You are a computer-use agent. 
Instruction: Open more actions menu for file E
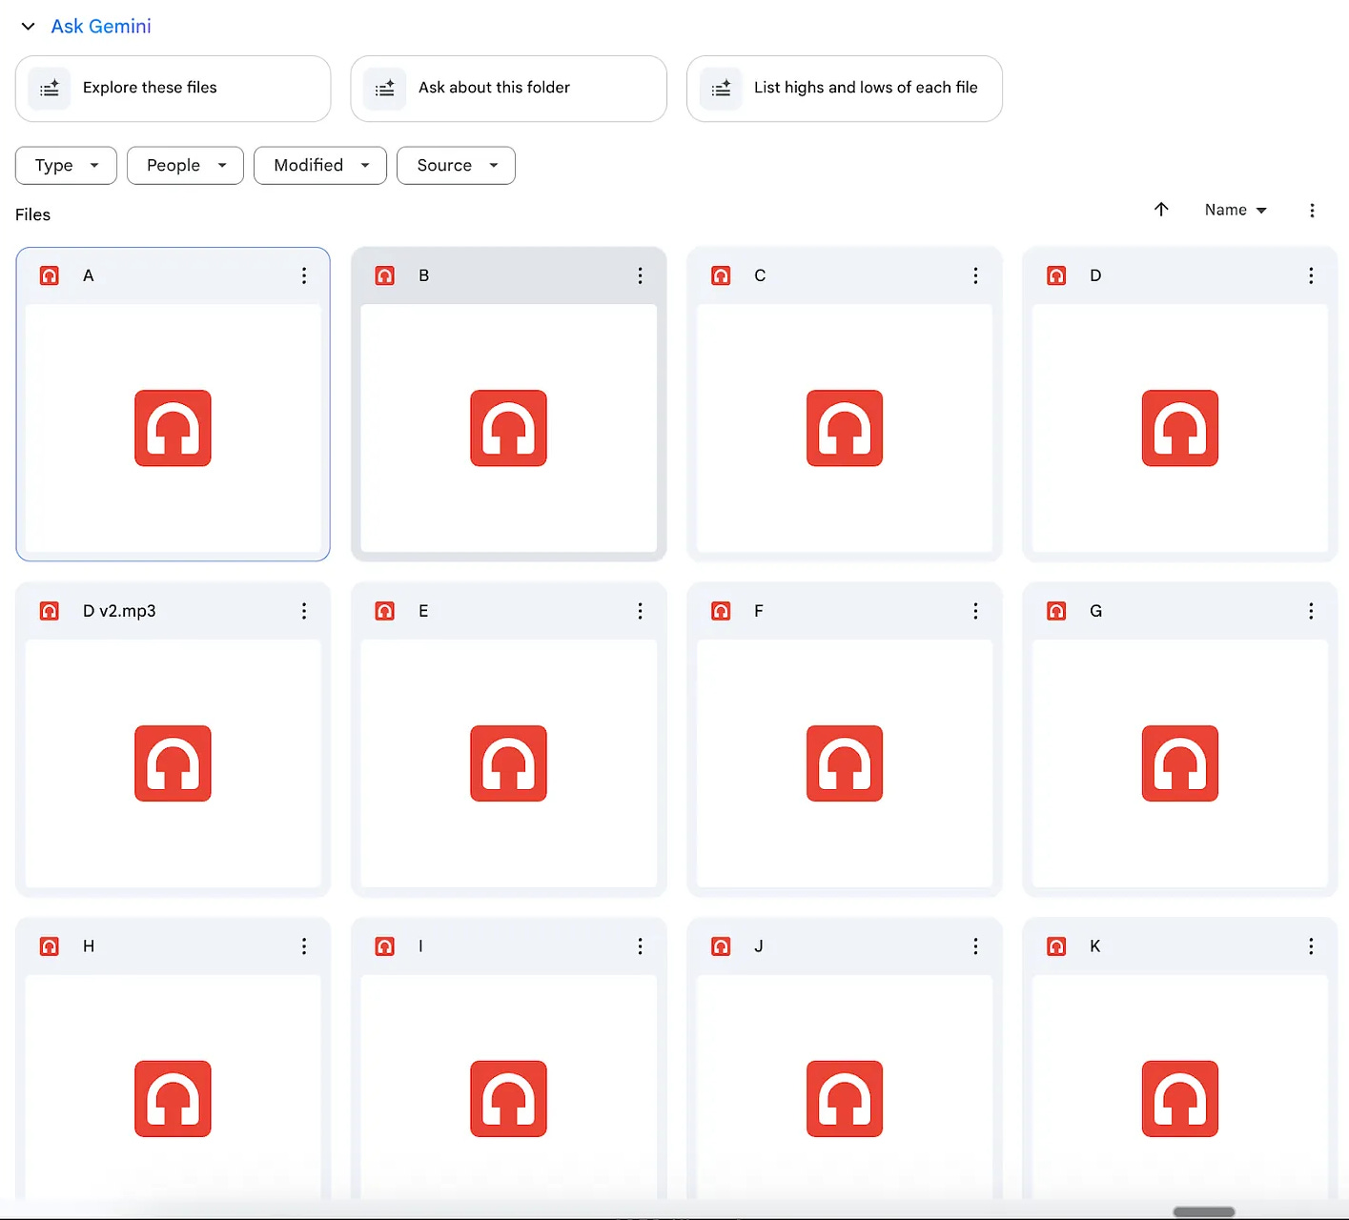pyautogui.click(x=640, y=611)
